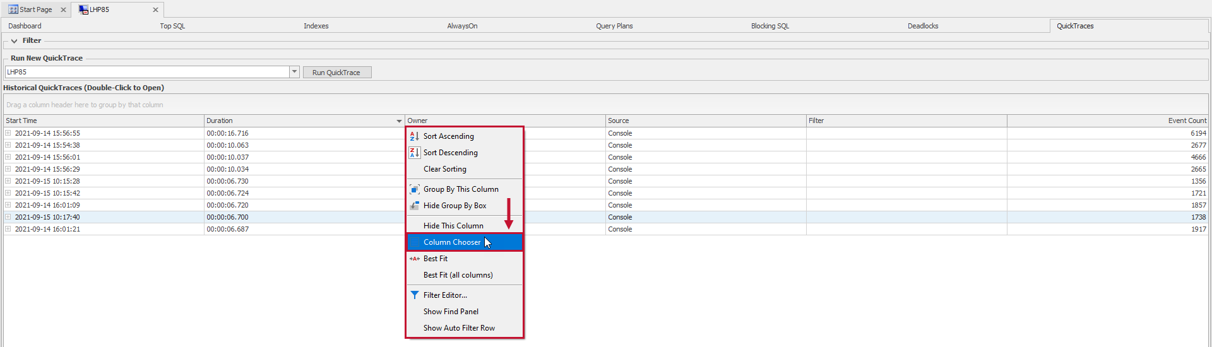
Task: Click the group-by drag panel text
Action: coord(85,105)
